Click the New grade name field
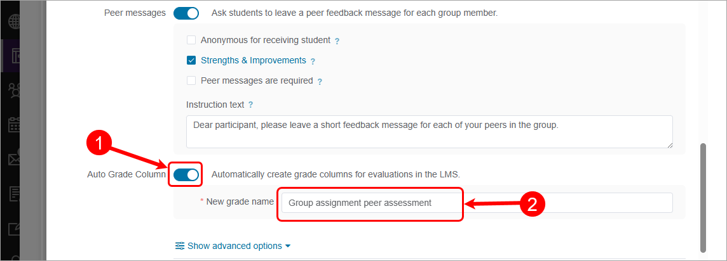727x261 pixels. click(x=477, y=203)
